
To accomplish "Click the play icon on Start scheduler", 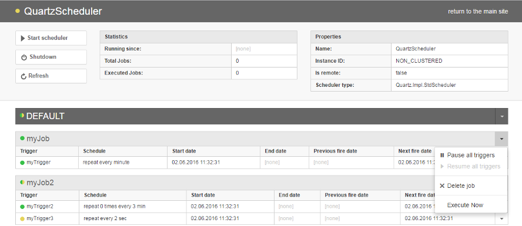I will (x=23, y=38).
